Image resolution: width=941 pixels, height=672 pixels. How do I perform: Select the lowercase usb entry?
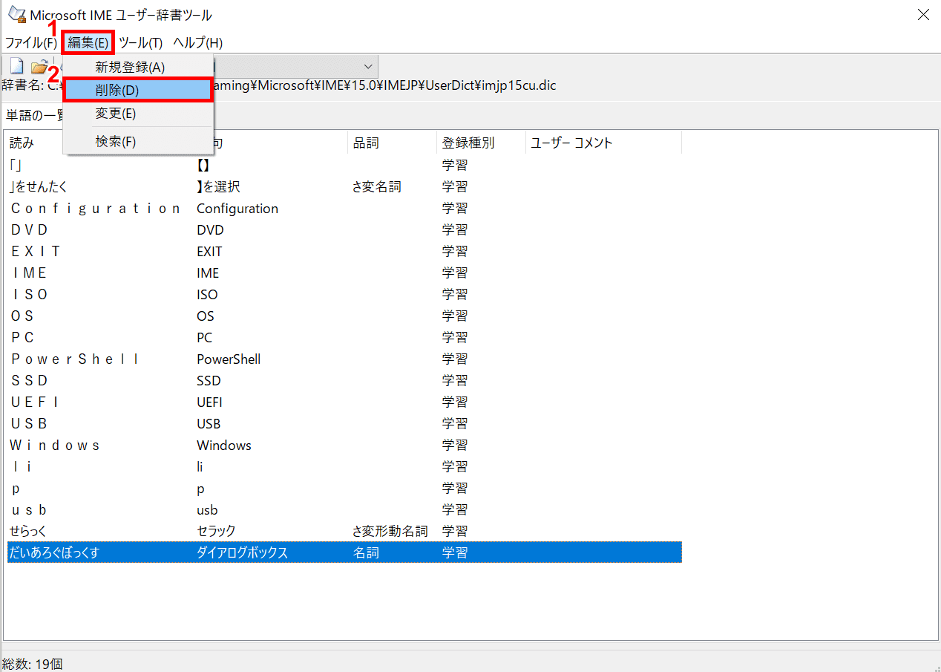344,510
